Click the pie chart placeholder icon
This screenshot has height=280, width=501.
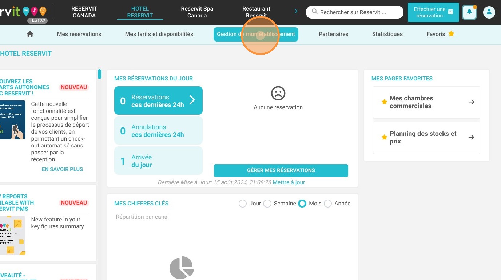(x=182, y=268)
